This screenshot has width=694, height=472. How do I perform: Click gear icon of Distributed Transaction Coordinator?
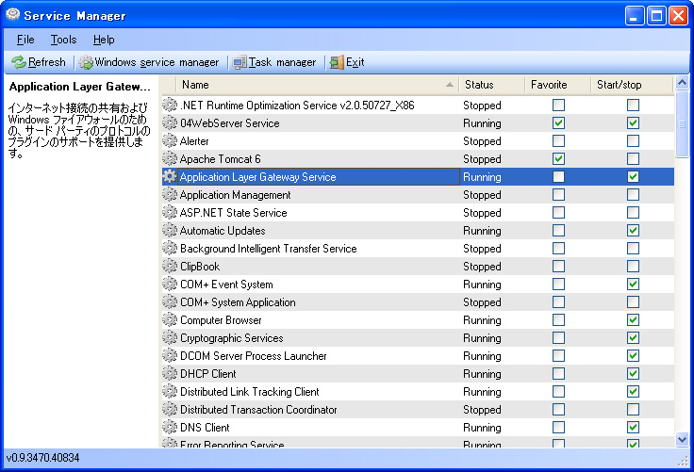170,409
